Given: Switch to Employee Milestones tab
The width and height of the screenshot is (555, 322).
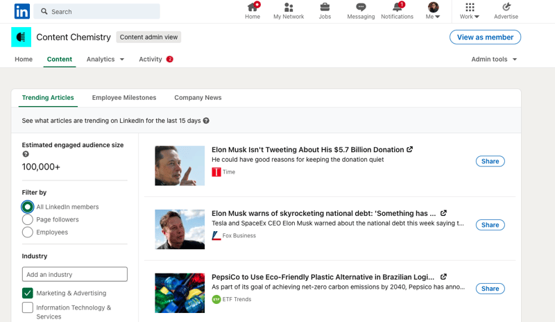Looking at the screenshot, I should tap(124, 98).
